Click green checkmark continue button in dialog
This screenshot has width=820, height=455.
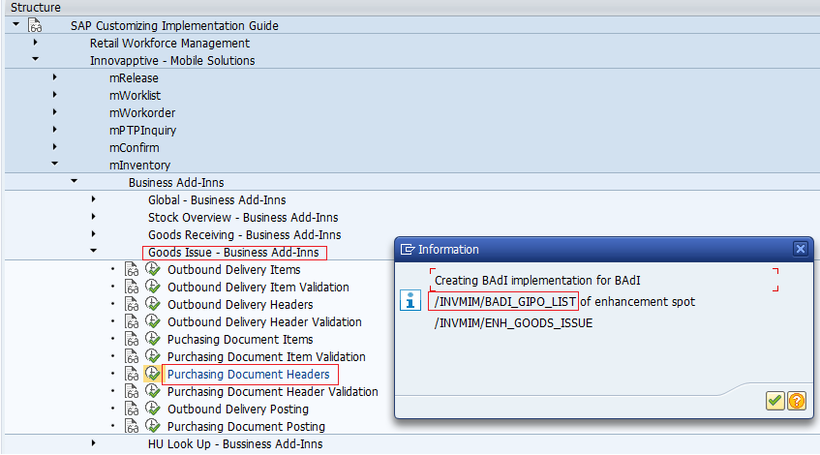774,401
